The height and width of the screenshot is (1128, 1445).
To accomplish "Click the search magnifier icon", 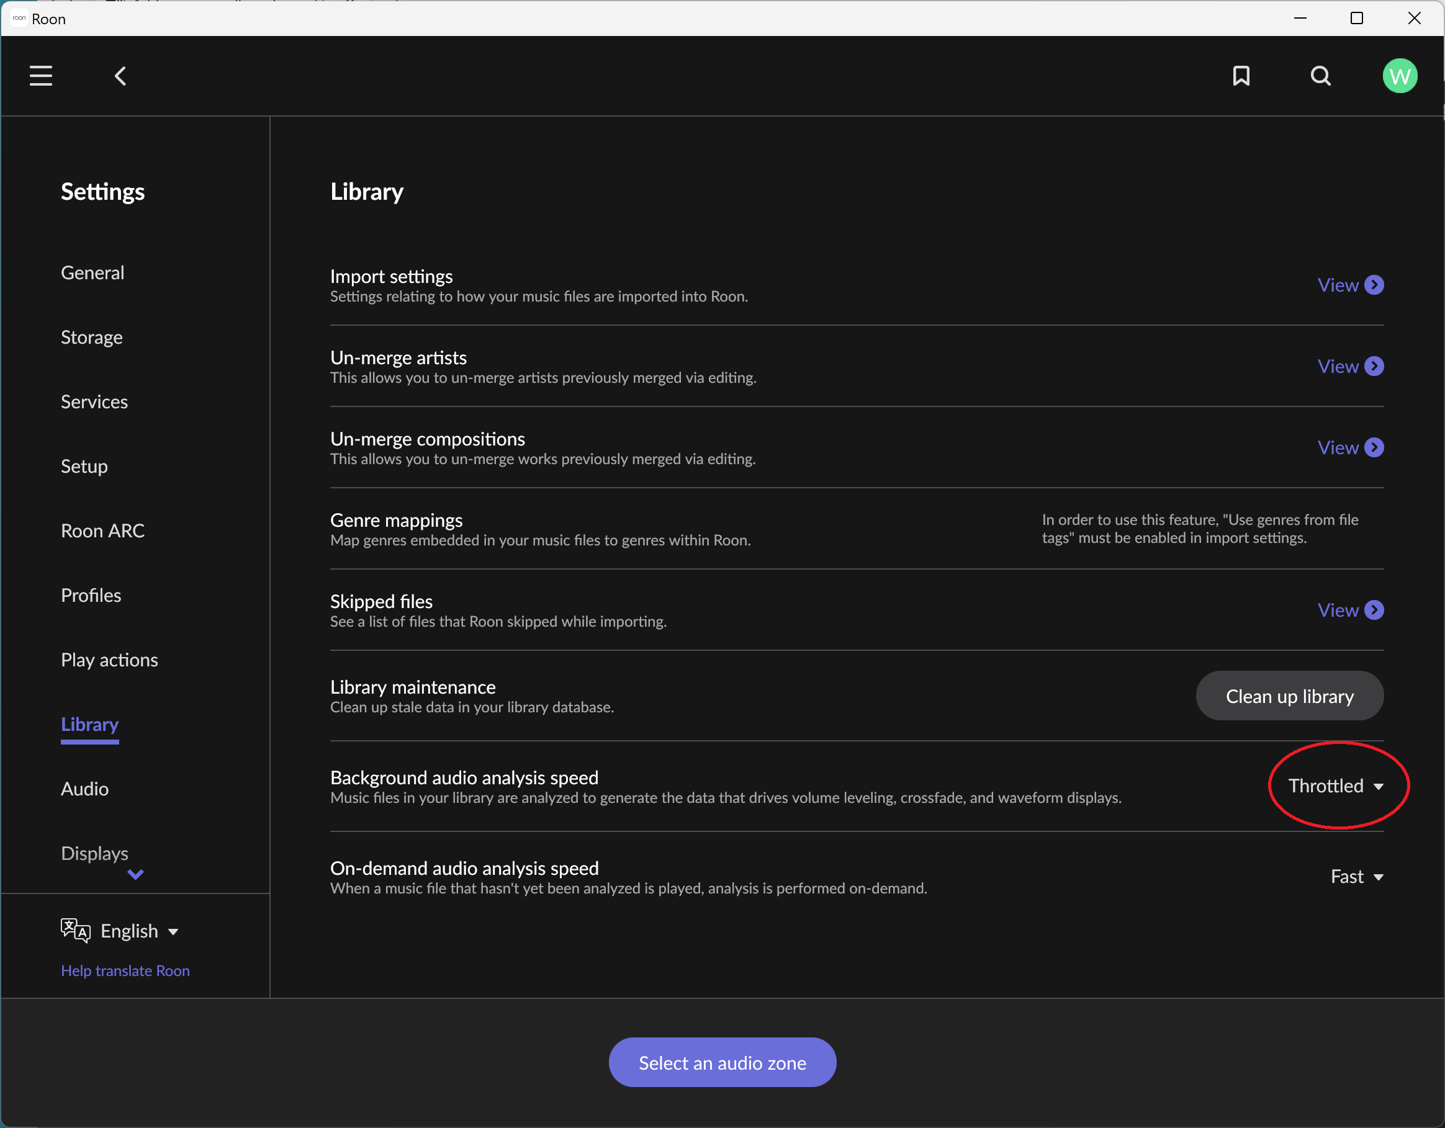I will pos(1321,76).
